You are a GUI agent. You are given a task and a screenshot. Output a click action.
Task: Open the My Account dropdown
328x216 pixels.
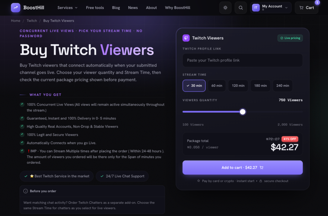[271, 8]
